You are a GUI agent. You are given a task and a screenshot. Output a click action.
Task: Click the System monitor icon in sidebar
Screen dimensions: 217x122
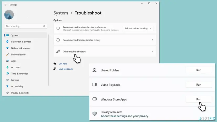pyautogui.click(x=8, y=35)
